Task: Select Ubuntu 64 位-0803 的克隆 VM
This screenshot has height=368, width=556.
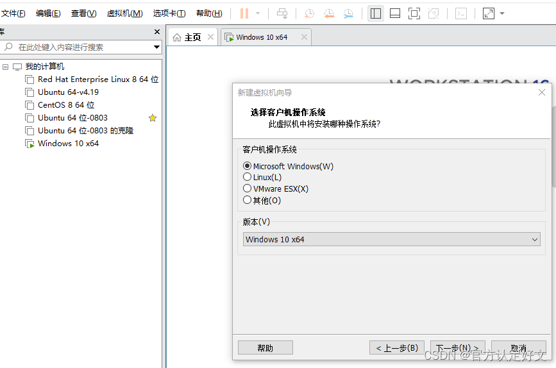Action: (x=85, y=130)
